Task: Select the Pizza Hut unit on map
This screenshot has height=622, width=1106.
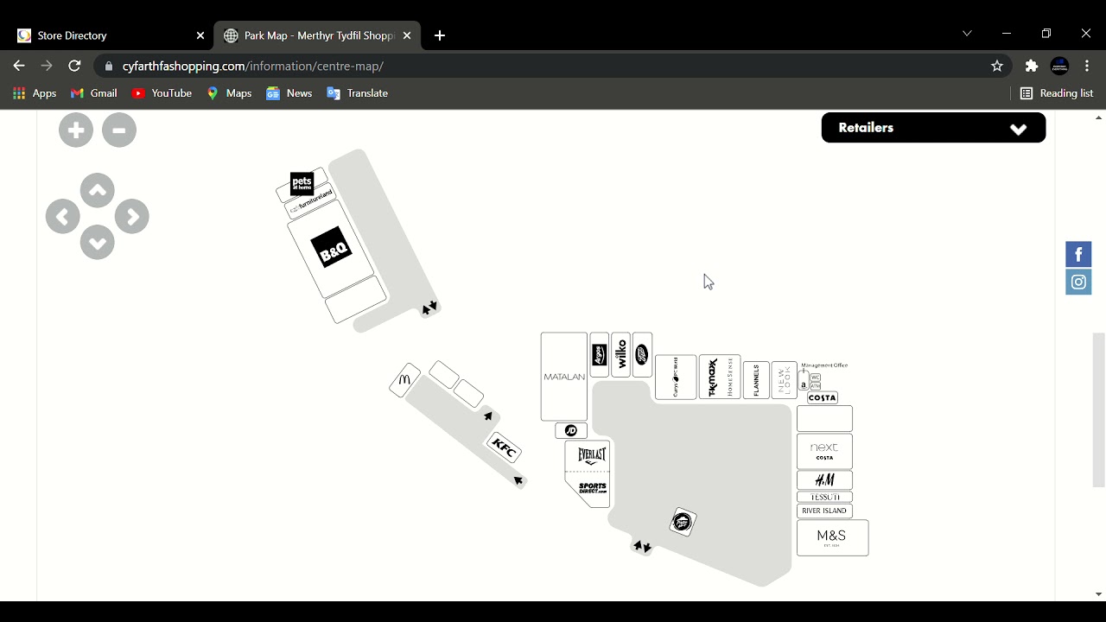Action: point(683,522)
